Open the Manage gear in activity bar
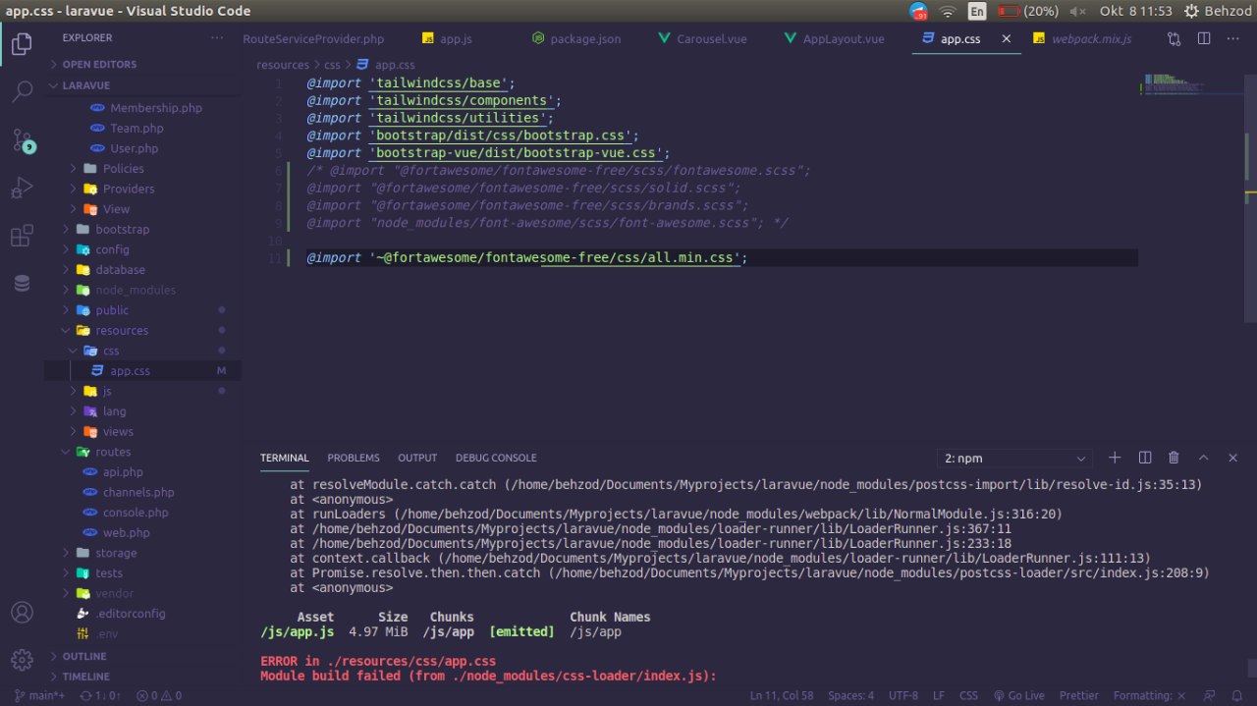This screenshot has width=1257, height=706. [22, 659]
